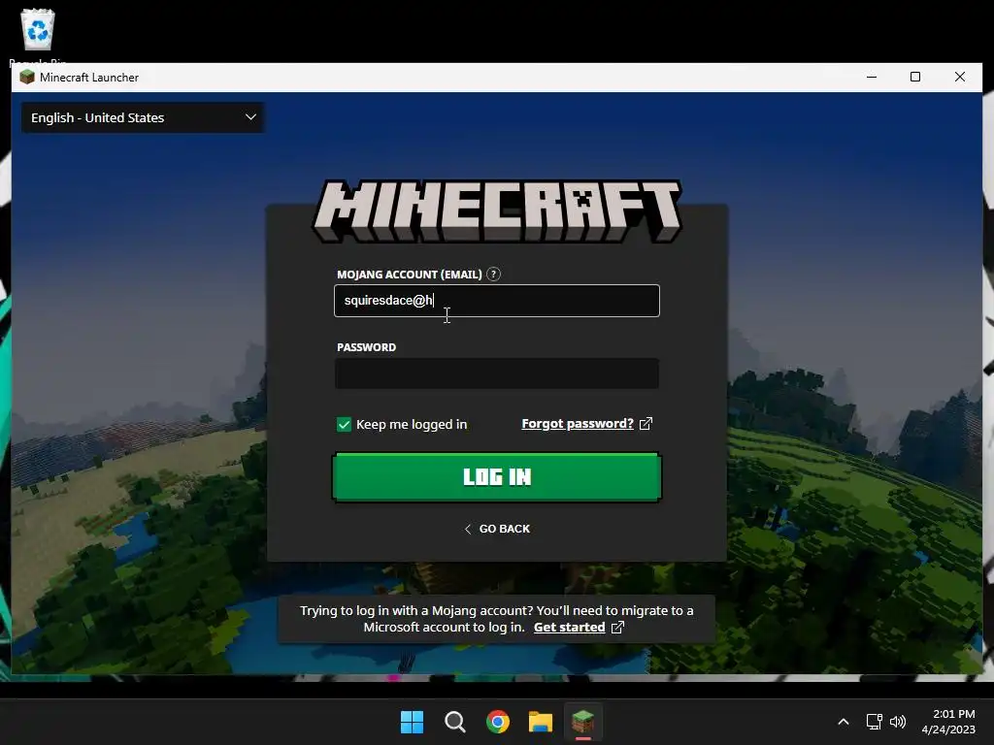Launch Google Chrome from taskbar
Image resolution: width=994 pixels, height=745 pixels.
pyautogui.click(x=498, y=722)
